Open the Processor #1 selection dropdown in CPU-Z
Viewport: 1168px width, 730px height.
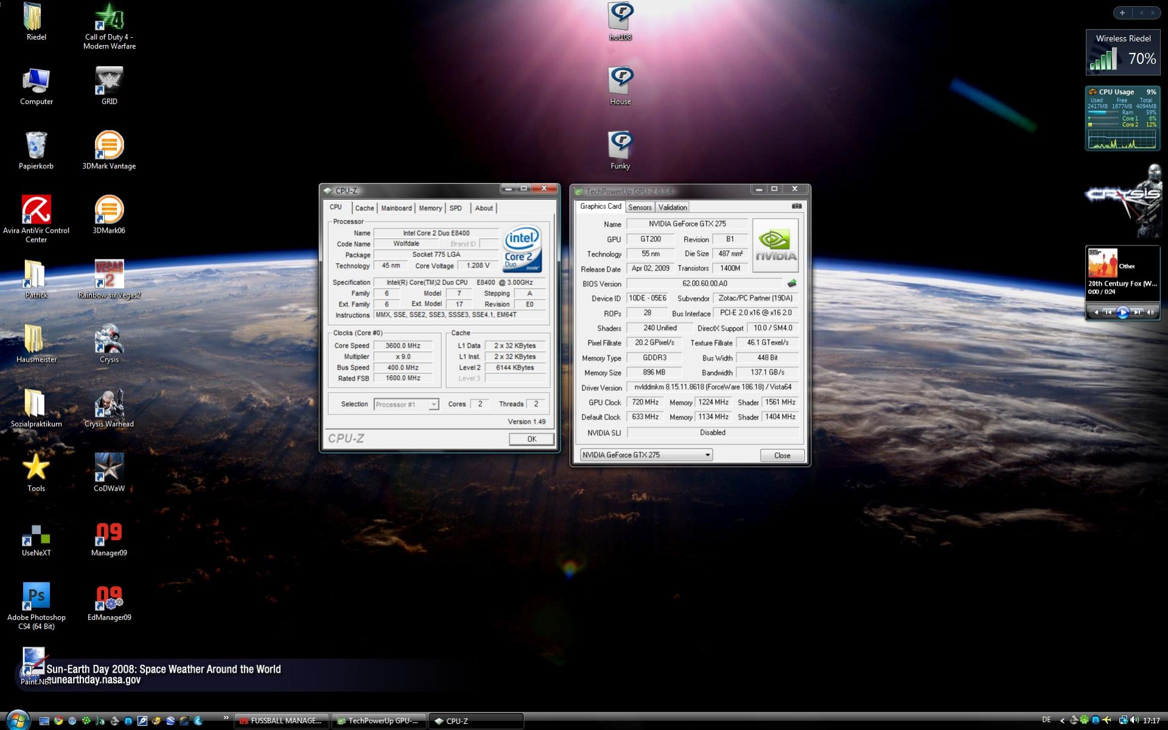[x=406, y=404]
